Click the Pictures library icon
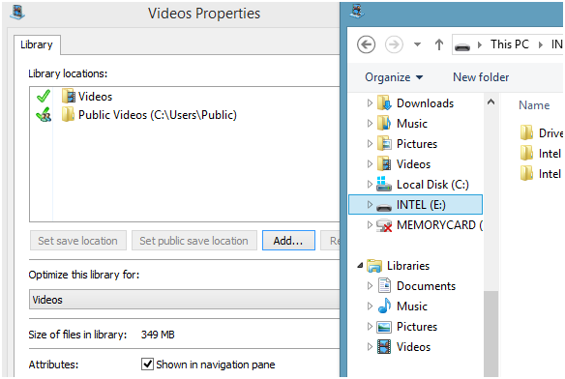The image size is (565, 379). point(384,327)
